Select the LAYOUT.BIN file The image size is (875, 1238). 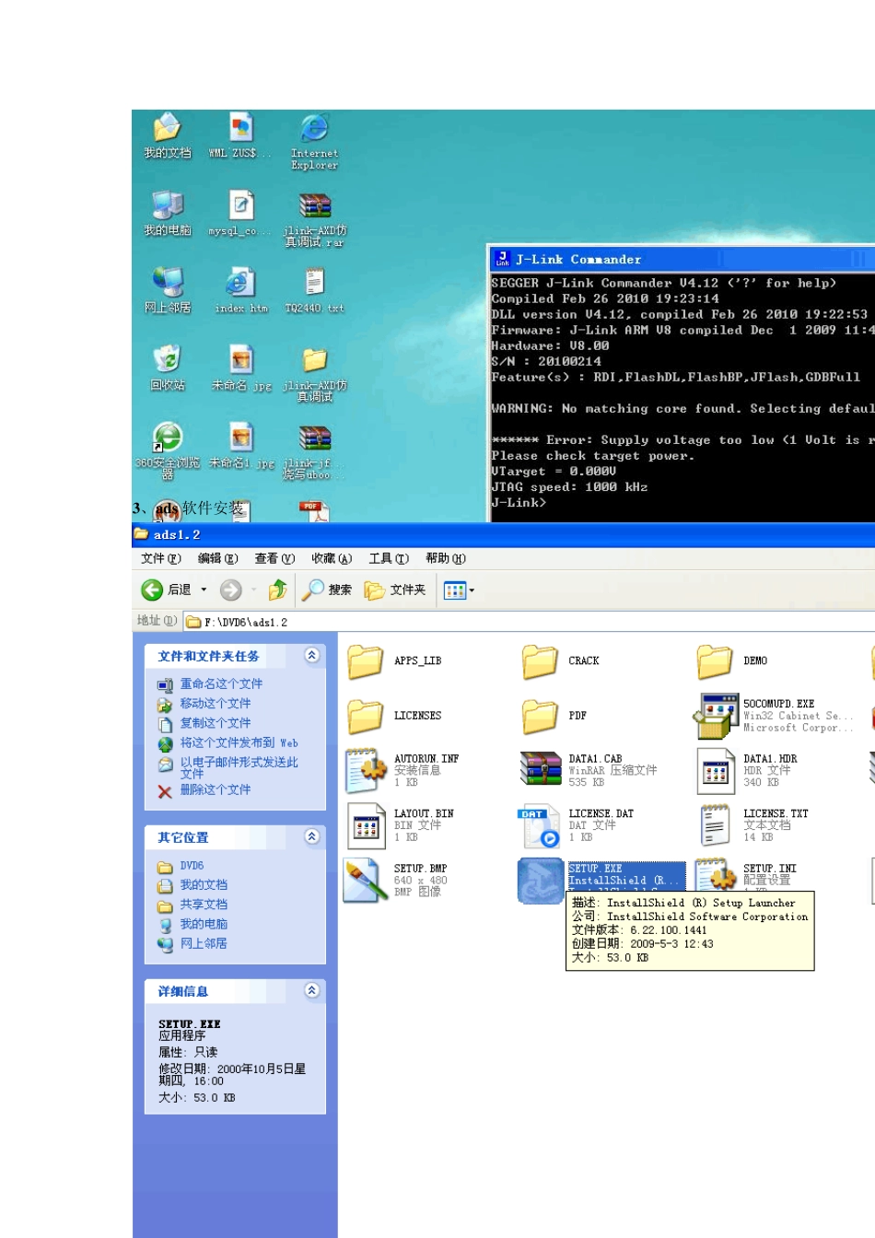click(400, 825)
